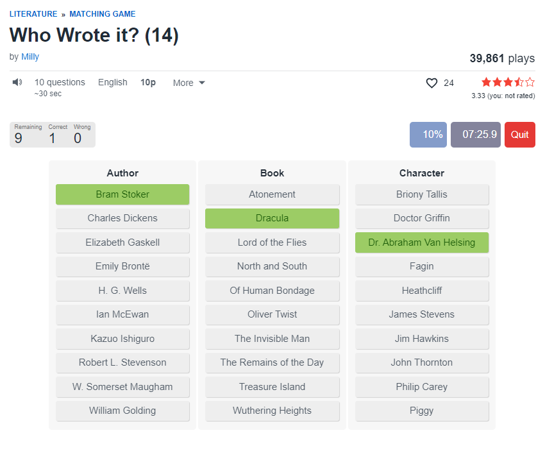This screenshot has width=545, height=451.
Task: Select author Charles Dickens
Action: (122, 218)
